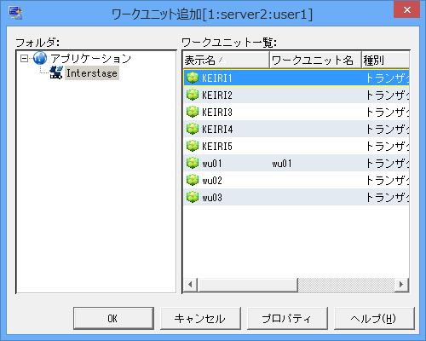Click the scrollbar track right of thumb
Image resolution: width=426 pixels, height=341 pixels.
tap(346, 285)
